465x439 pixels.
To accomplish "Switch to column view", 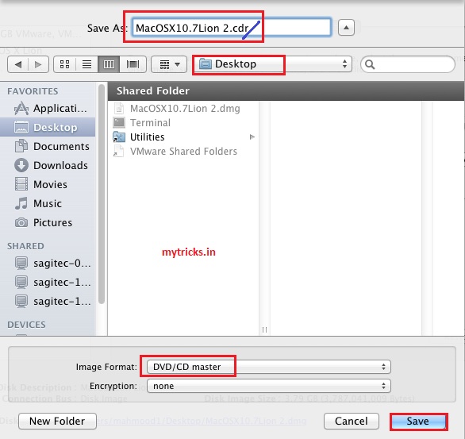I will pos(109,64).
